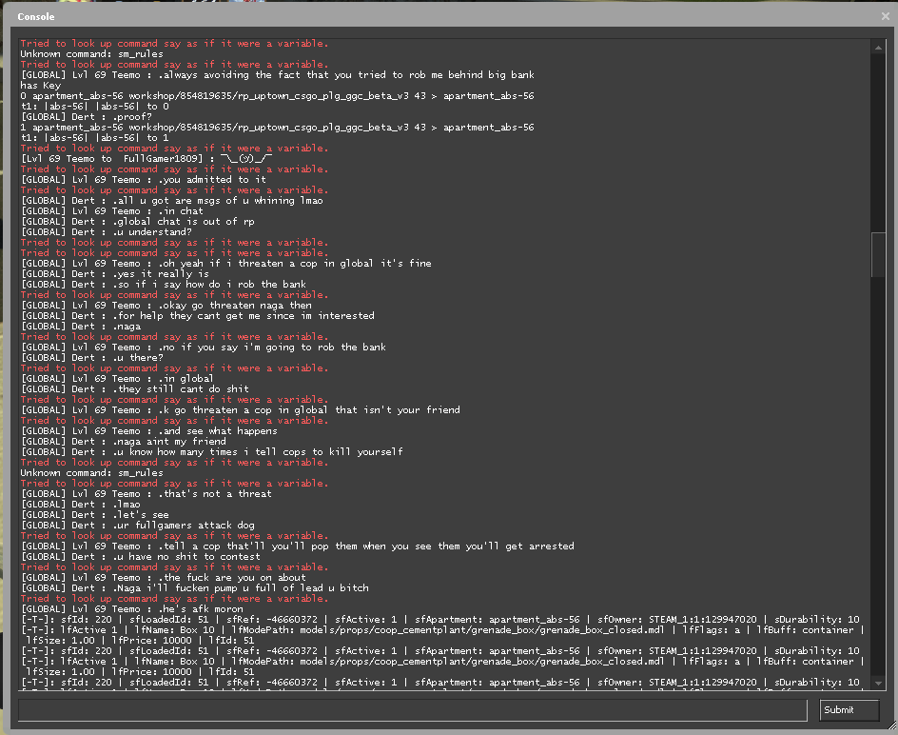The width and height of the screenshot is (898, 735).
Task: Click the 't1: |abs-56| |abs-56| to 0' line
Action: coord(94,106)
